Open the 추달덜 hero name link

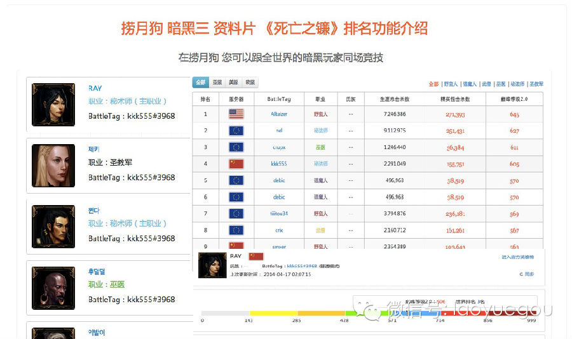(97, 272)
